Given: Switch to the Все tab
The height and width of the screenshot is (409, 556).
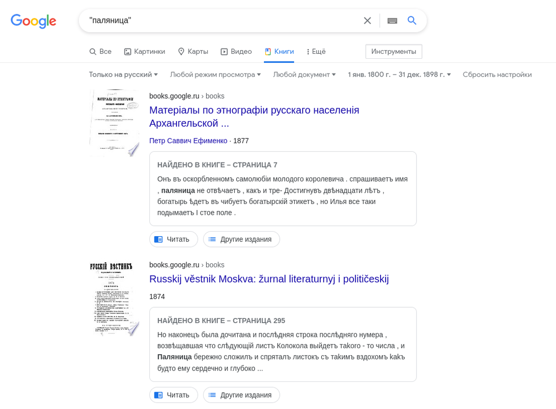Looking at the screenshot, I should pos(100,52).
